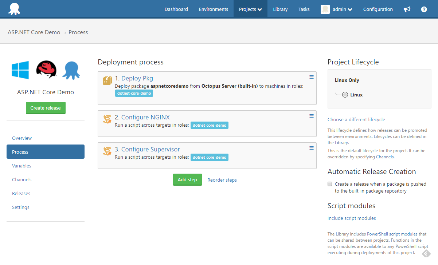The width and height of the screenshot is (438, 265).
Task: Open the Deploy Pkg step overflow menu
Action: click(311, 77)
